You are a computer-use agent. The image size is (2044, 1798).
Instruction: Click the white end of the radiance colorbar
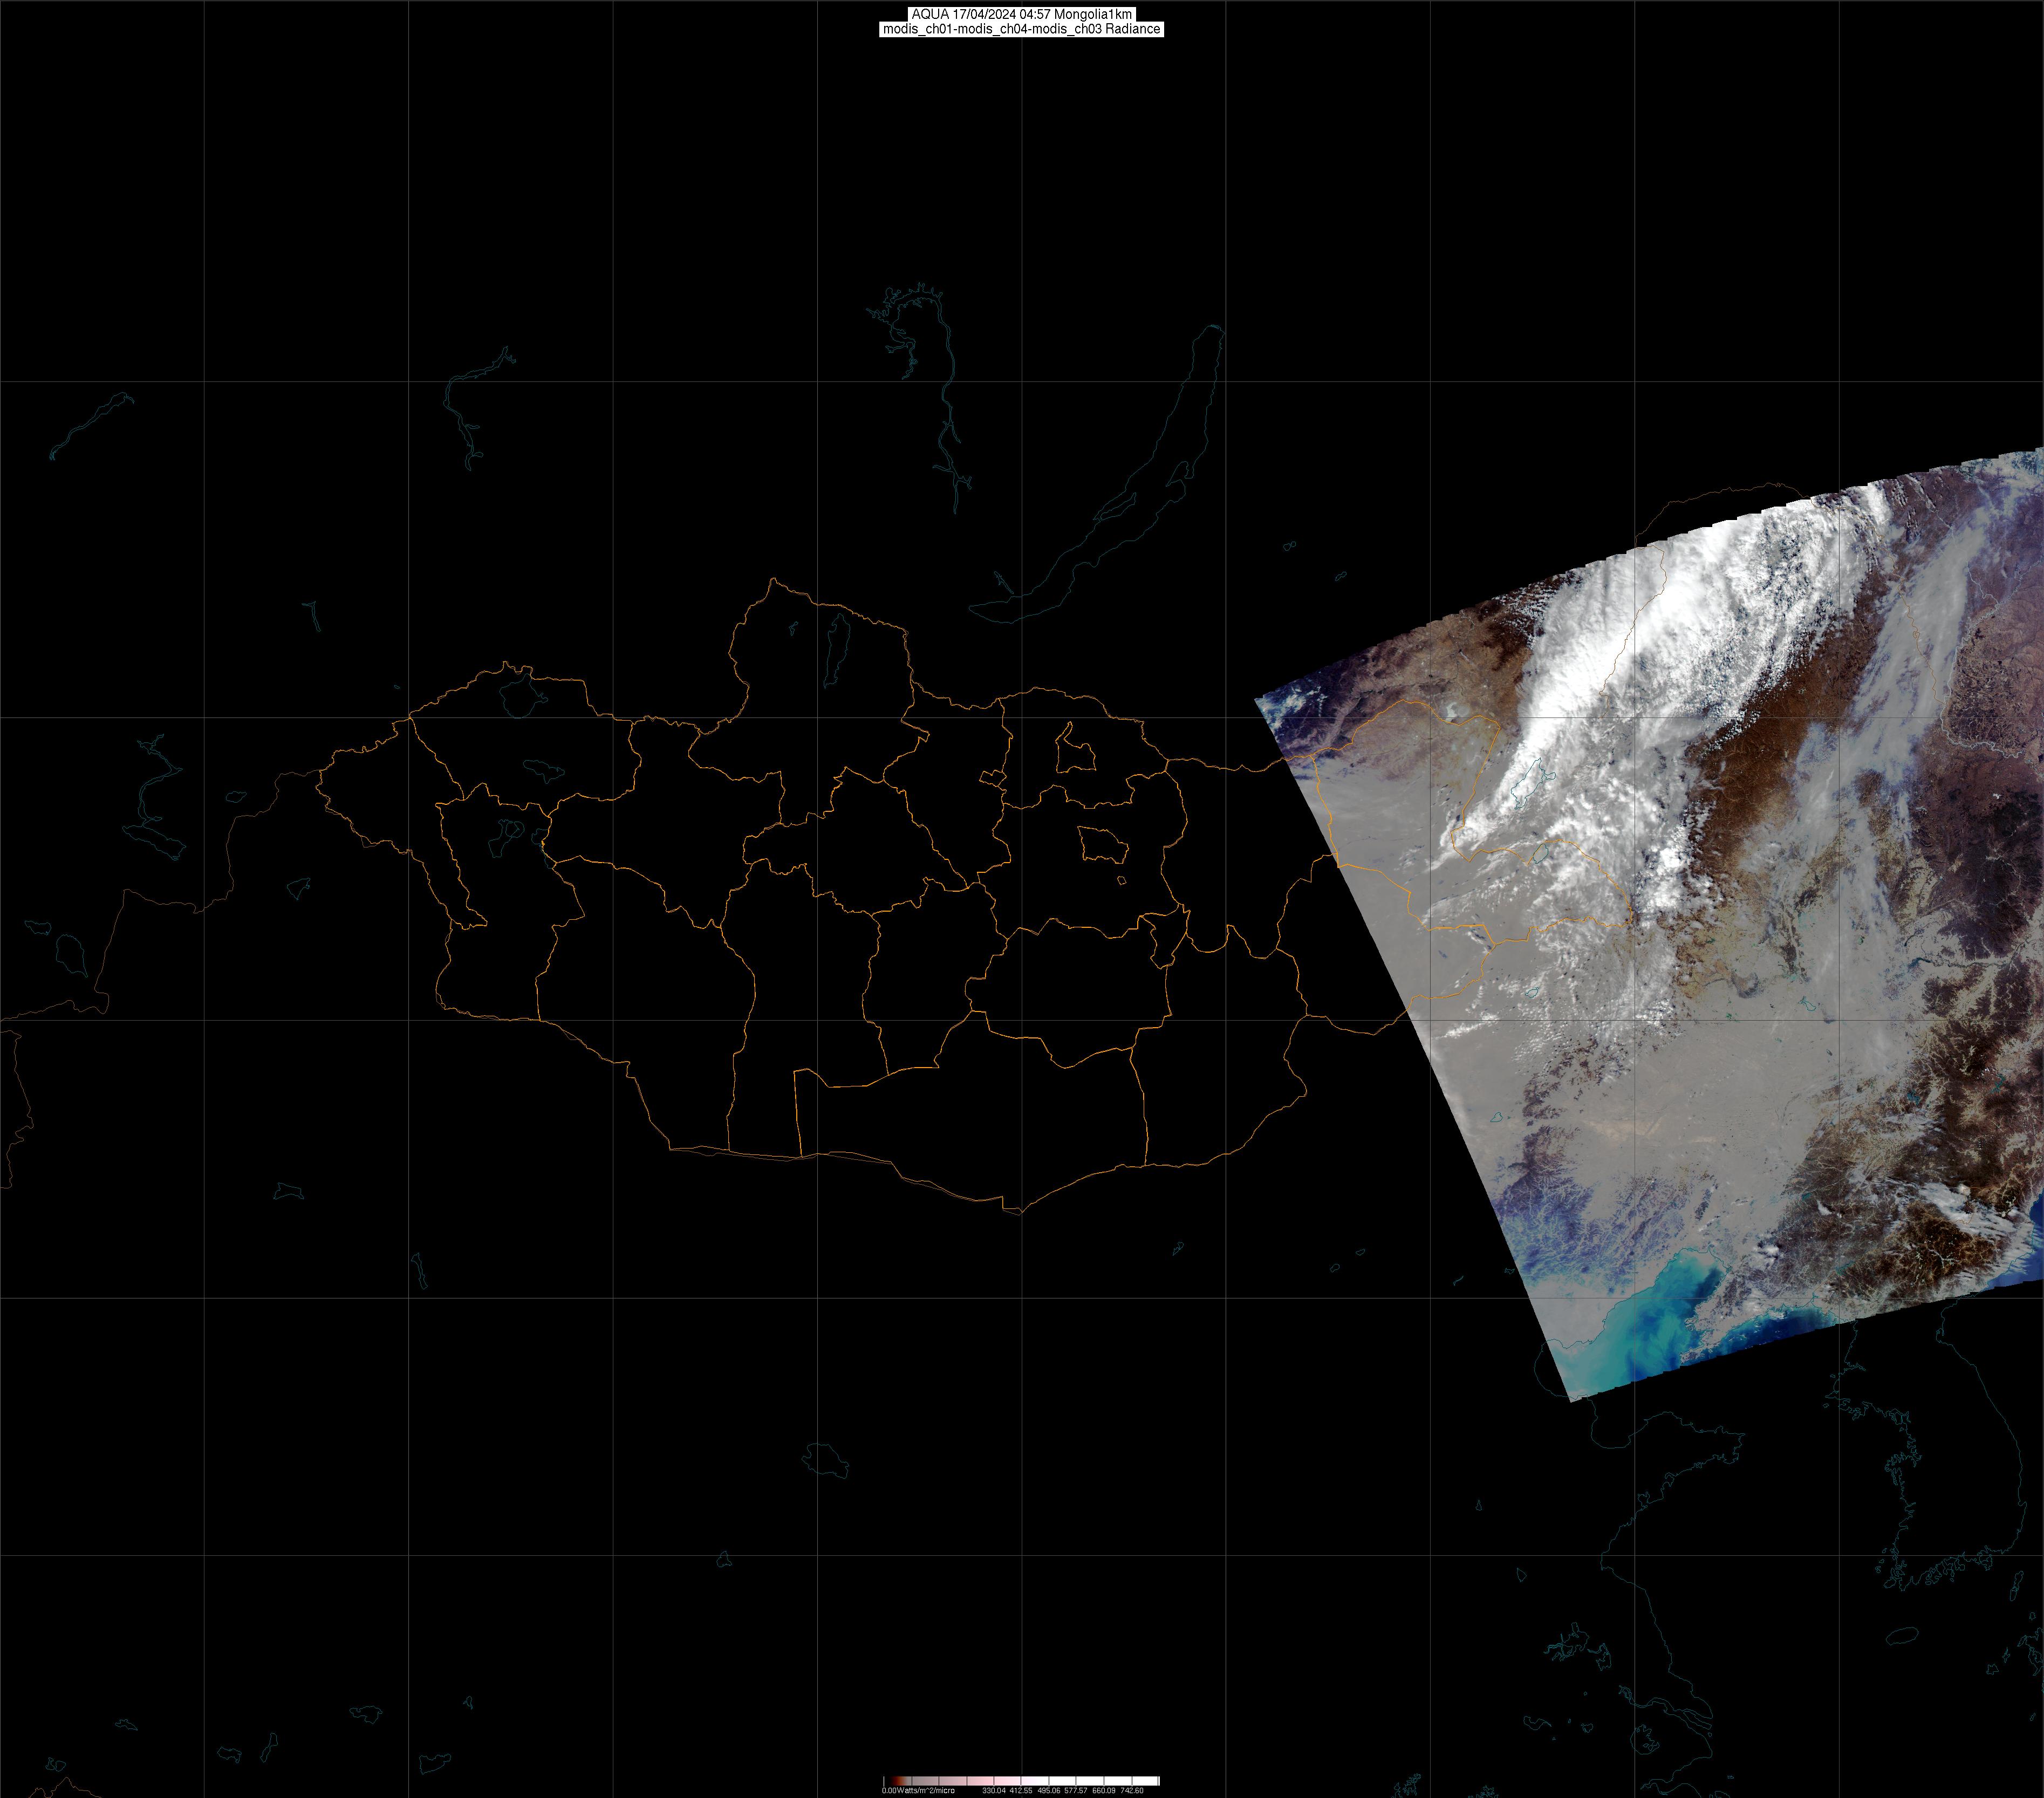tap(1150, 1781)
